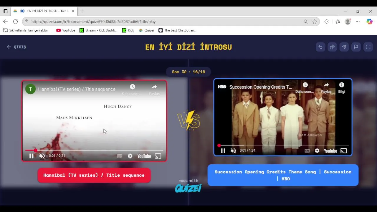Open browser extensions puzzle icon
This screenshot has width=377, height=212.
click(326, 21)
